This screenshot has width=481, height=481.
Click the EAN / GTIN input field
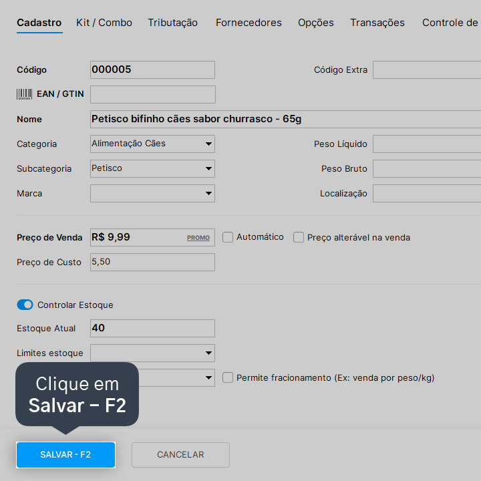(153, 94)
